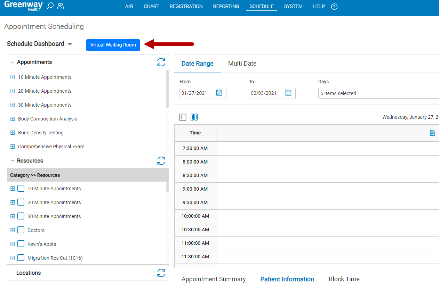Screen dimensions: 439x283
Task: Check the 30 Minute Appointments resource box
Action: click(21, 216)
